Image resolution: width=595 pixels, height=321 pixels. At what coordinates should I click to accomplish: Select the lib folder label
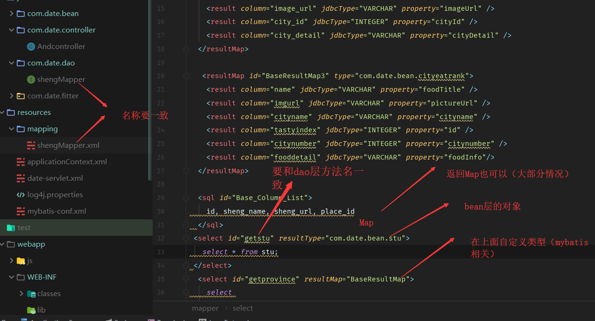41,310
